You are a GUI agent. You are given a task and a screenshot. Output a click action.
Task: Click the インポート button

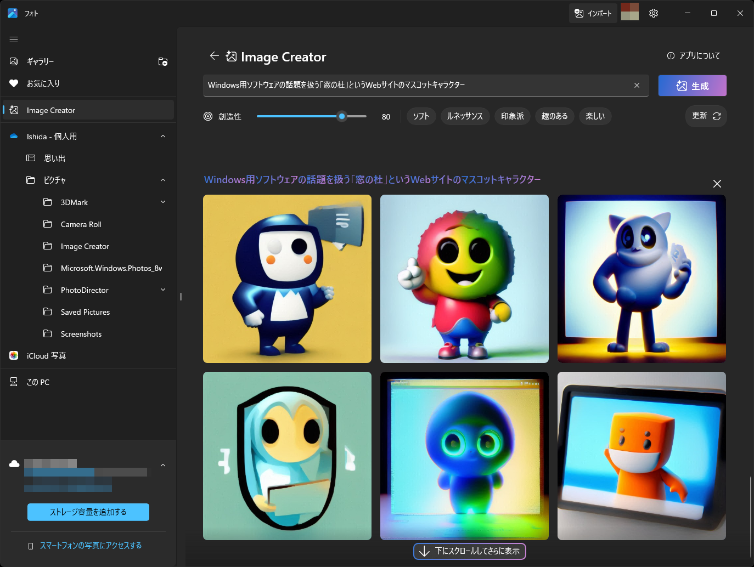click(593, 13)
